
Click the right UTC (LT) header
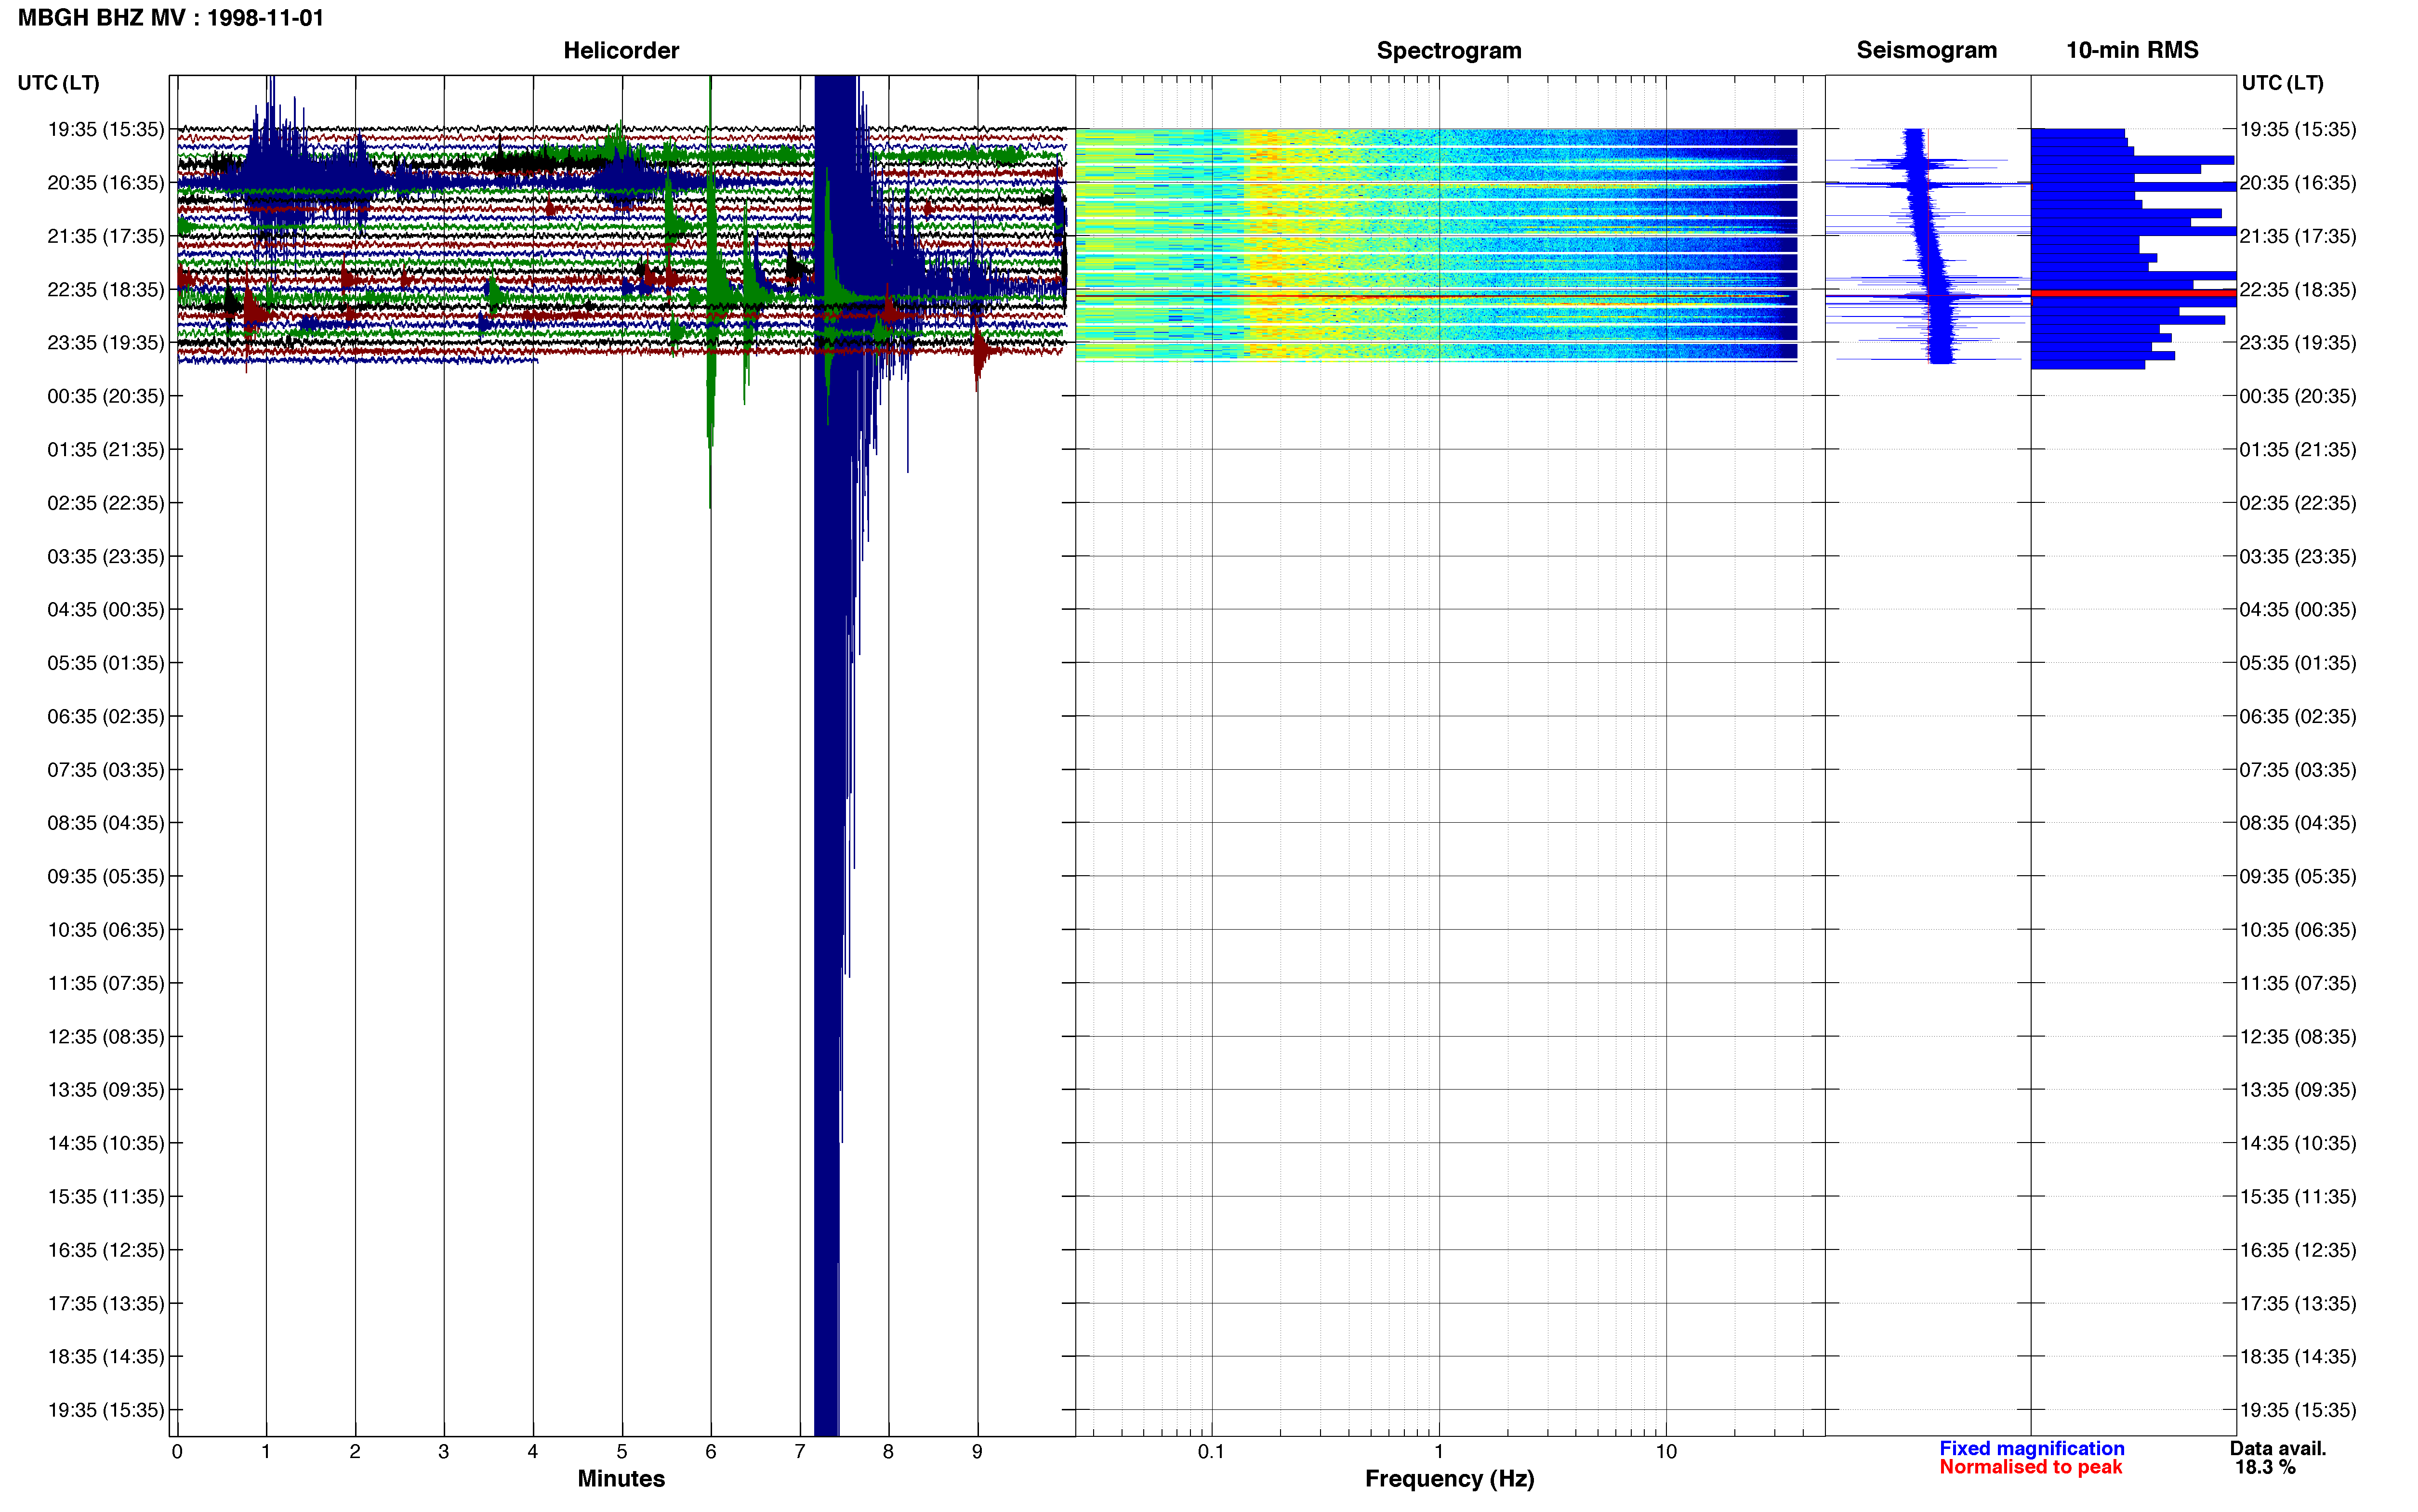(2282, 83)
